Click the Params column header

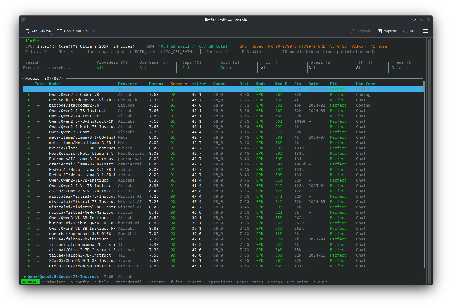tap(156, 84)
